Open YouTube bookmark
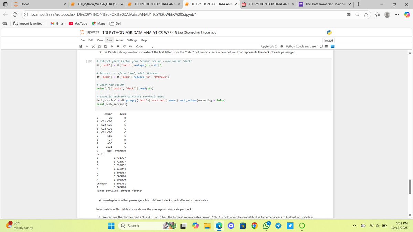Image resolution: width=413 pixels, height=232 pixels. click(78, 23)
